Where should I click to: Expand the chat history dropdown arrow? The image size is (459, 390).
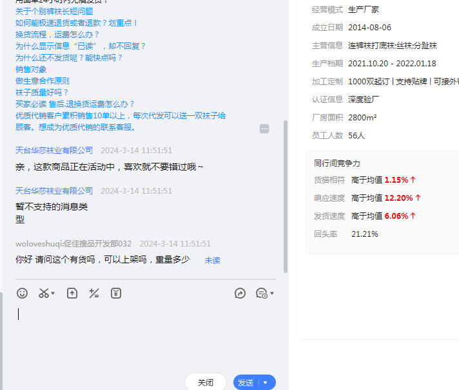pyautogui.click(x=272, y=293)
